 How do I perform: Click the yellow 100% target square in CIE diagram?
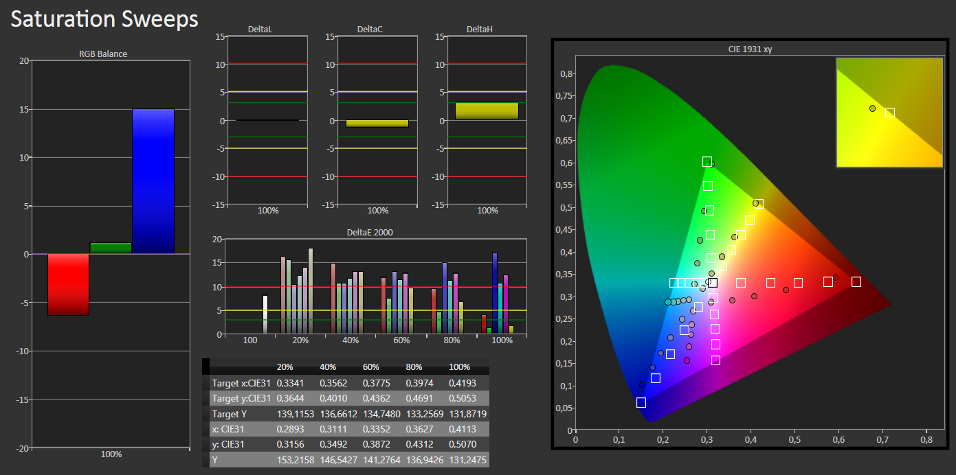(x=759, y=204)
